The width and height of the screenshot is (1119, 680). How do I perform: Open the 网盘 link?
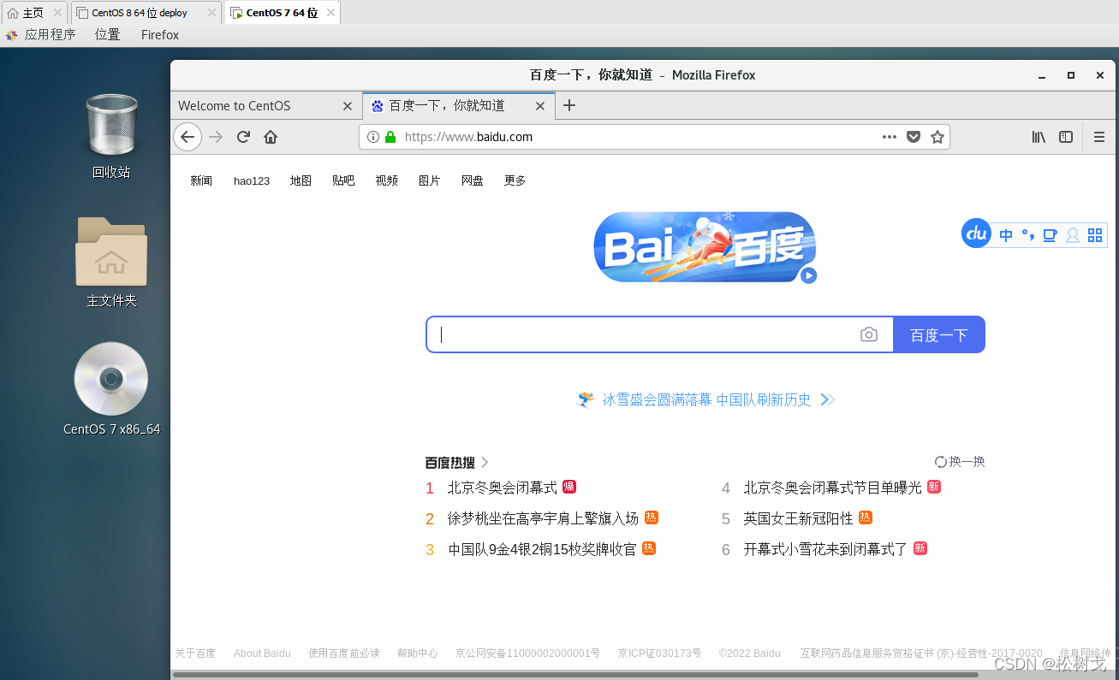click(472, 180)
